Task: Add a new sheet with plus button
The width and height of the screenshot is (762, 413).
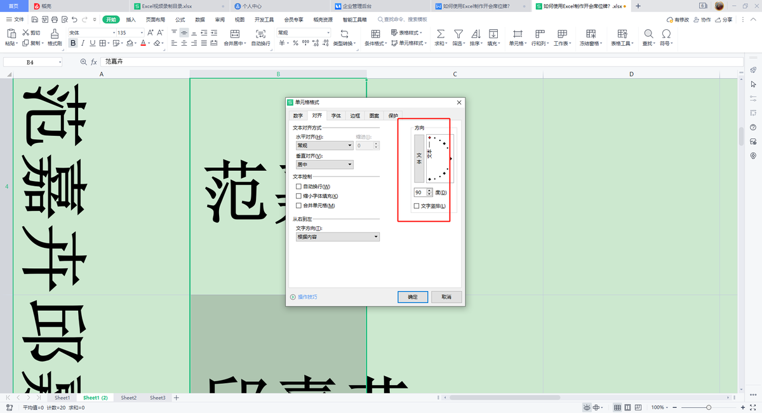Action: (177, 398)
